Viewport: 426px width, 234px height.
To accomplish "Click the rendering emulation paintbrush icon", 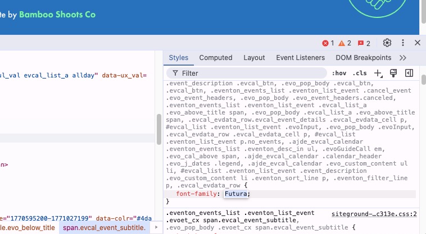I will coord(394,73).
